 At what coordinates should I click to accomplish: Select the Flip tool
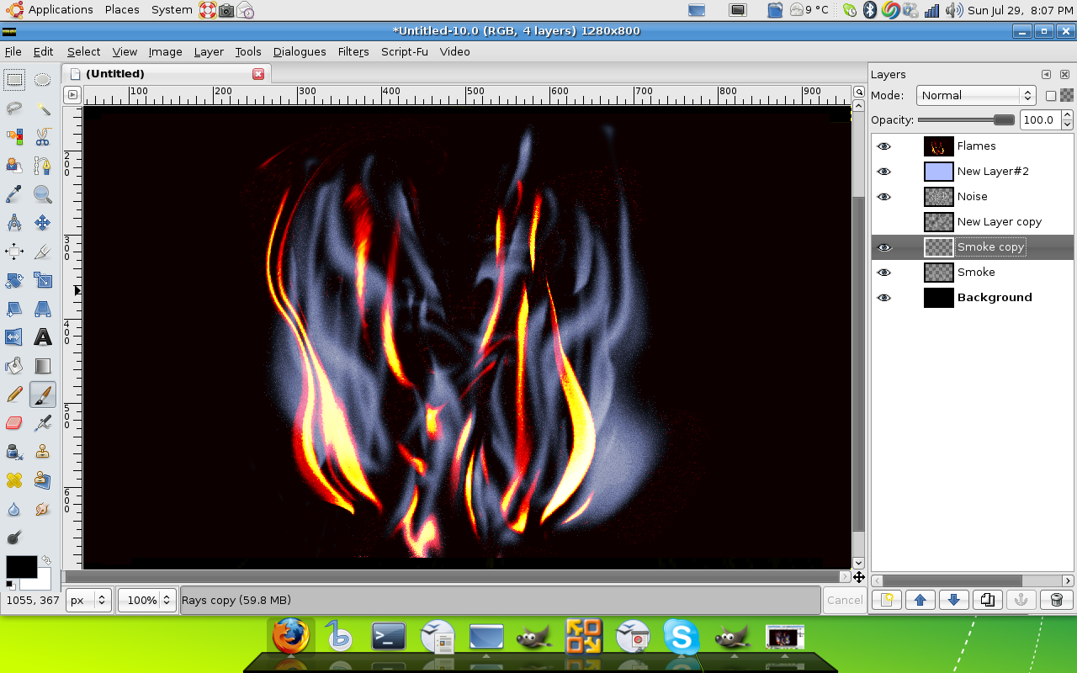click(14, 337)
